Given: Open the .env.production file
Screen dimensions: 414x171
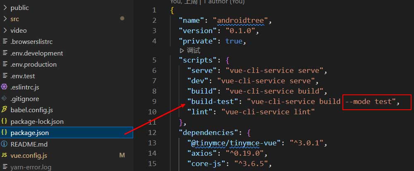Looking at the screenshot, I should (x=34, y=64).
